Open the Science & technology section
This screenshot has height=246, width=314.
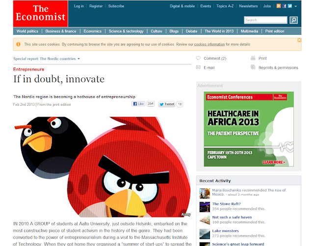pyautogui.click(x=126, y=31)
